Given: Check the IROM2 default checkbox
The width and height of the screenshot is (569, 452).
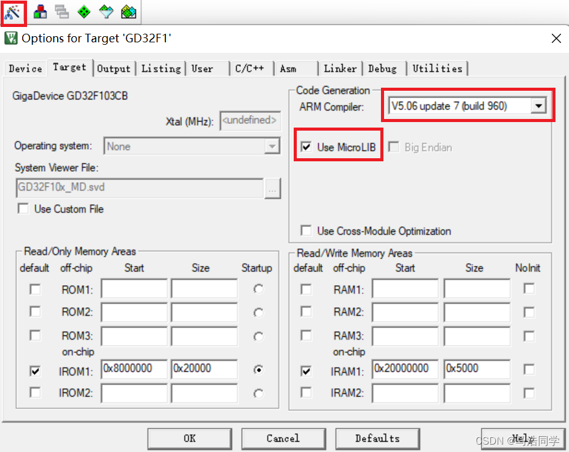Looking at the screenshot, I should click(35, 393).
